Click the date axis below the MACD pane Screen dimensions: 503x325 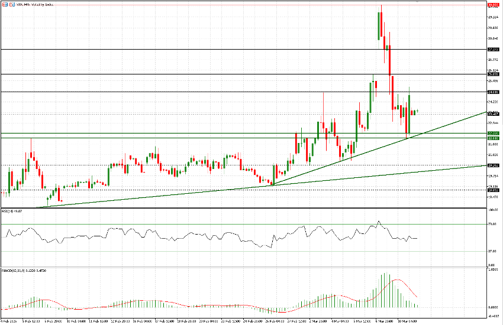tap(237, 321)
